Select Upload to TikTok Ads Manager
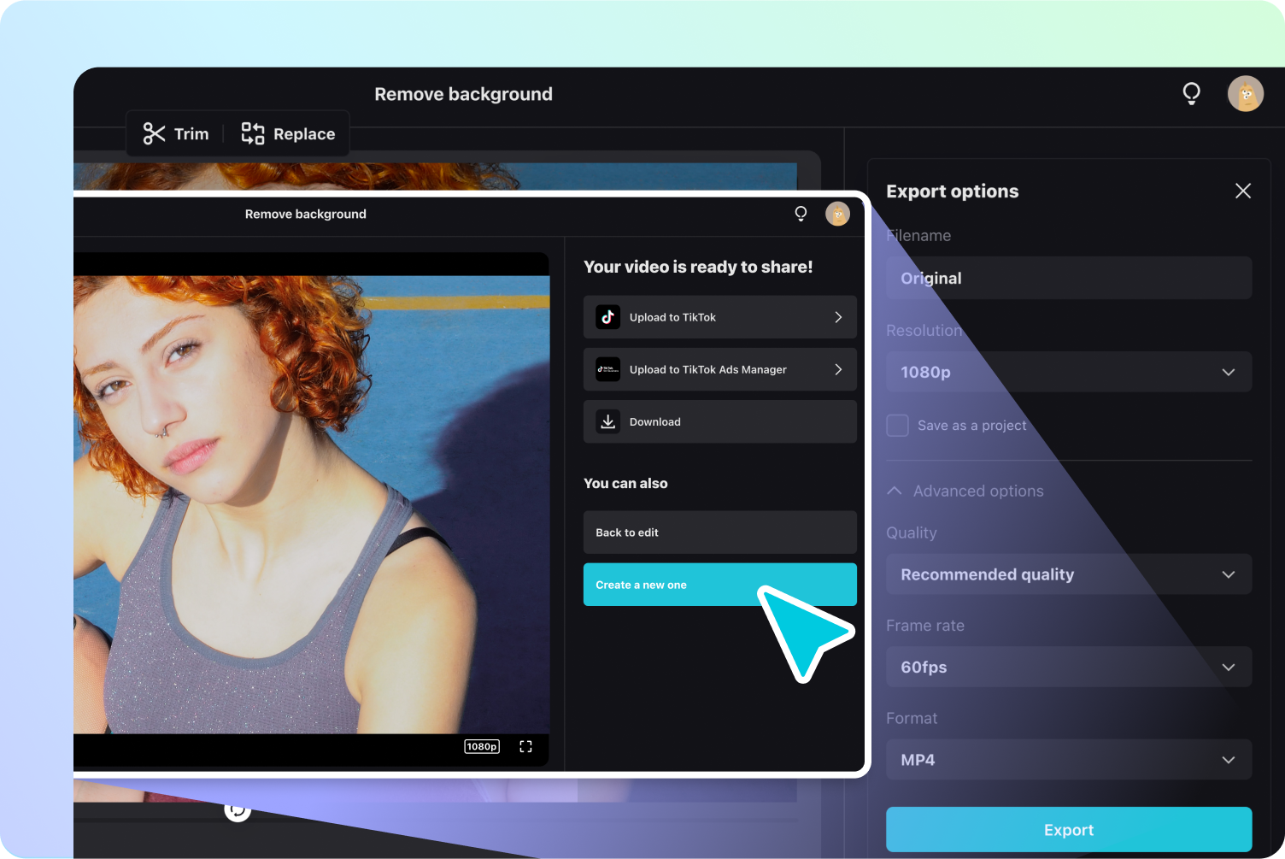Screen dimensions: 1285x859 point(720,369)
